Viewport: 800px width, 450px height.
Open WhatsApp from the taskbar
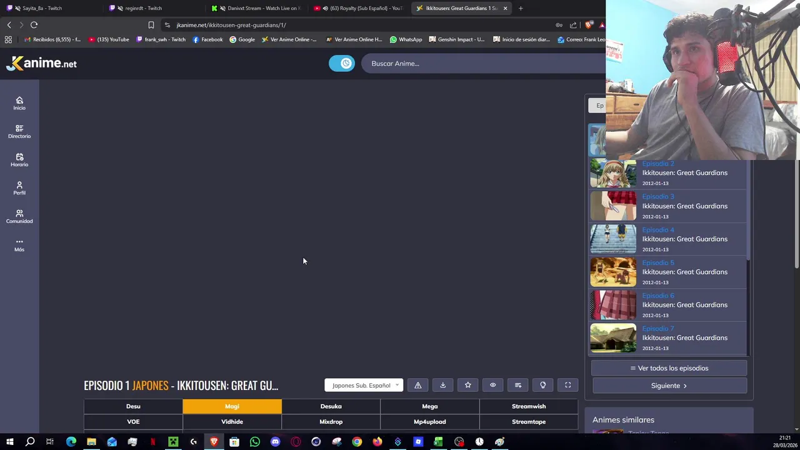pyautogui.click(x=254, y=442)
